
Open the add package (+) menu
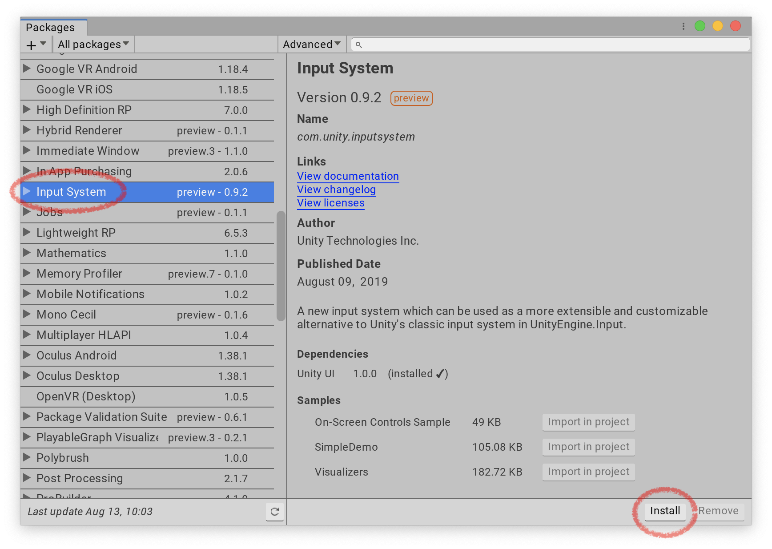pyautogui.click(x=35, y=44)
